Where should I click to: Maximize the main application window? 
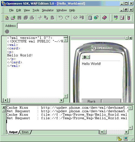126,3
